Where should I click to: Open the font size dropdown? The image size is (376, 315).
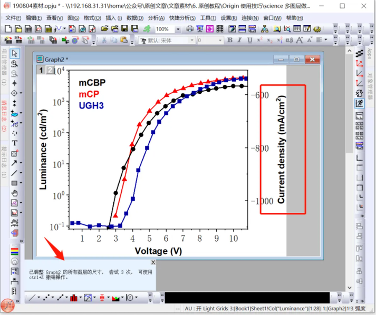point(220,41)
